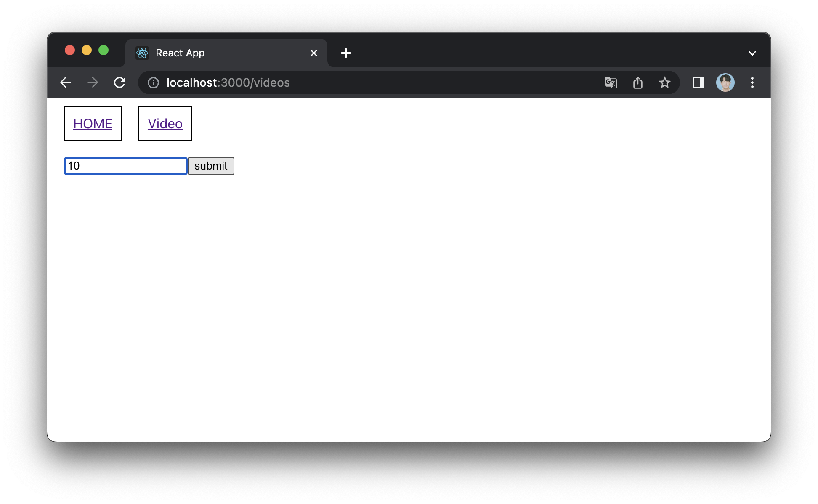
Task: Click the submit button
Action: (211, 166)
